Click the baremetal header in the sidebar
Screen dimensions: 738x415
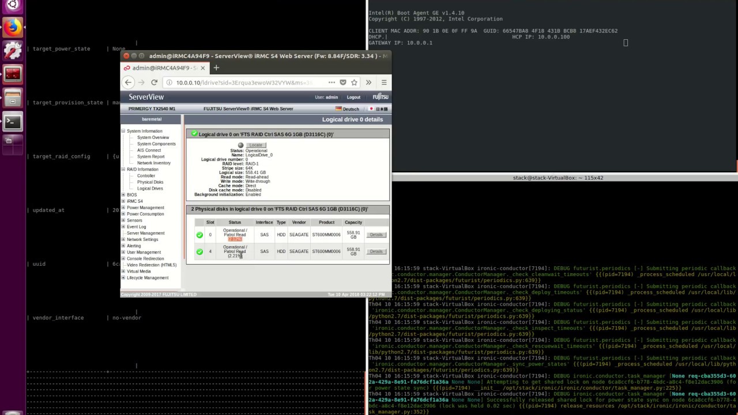tap(152, 119)
